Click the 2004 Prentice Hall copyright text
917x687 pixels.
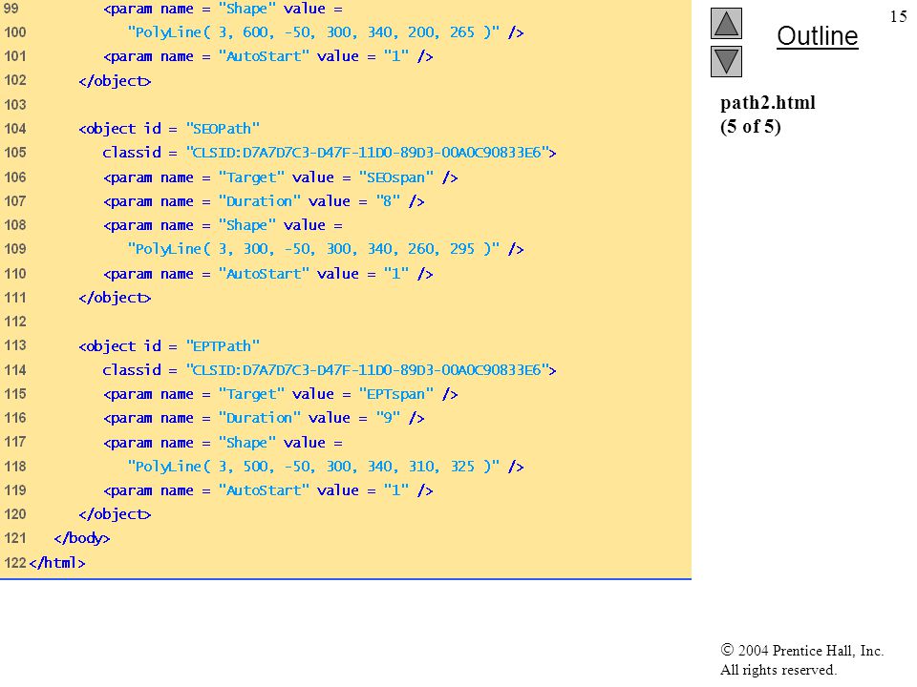[801, 650]
